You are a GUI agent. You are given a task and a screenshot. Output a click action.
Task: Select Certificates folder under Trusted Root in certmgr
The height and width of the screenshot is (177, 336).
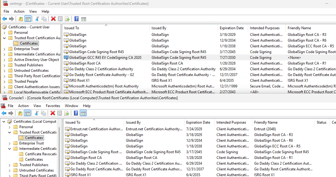pyautogui.click(x=26, y=43)
